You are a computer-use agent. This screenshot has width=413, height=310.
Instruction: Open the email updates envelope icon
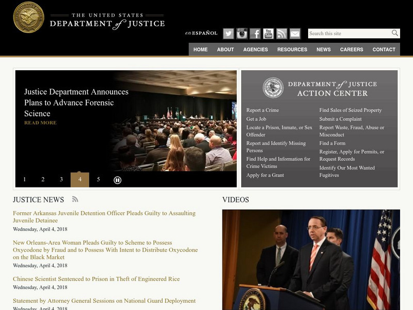point(295,33)
